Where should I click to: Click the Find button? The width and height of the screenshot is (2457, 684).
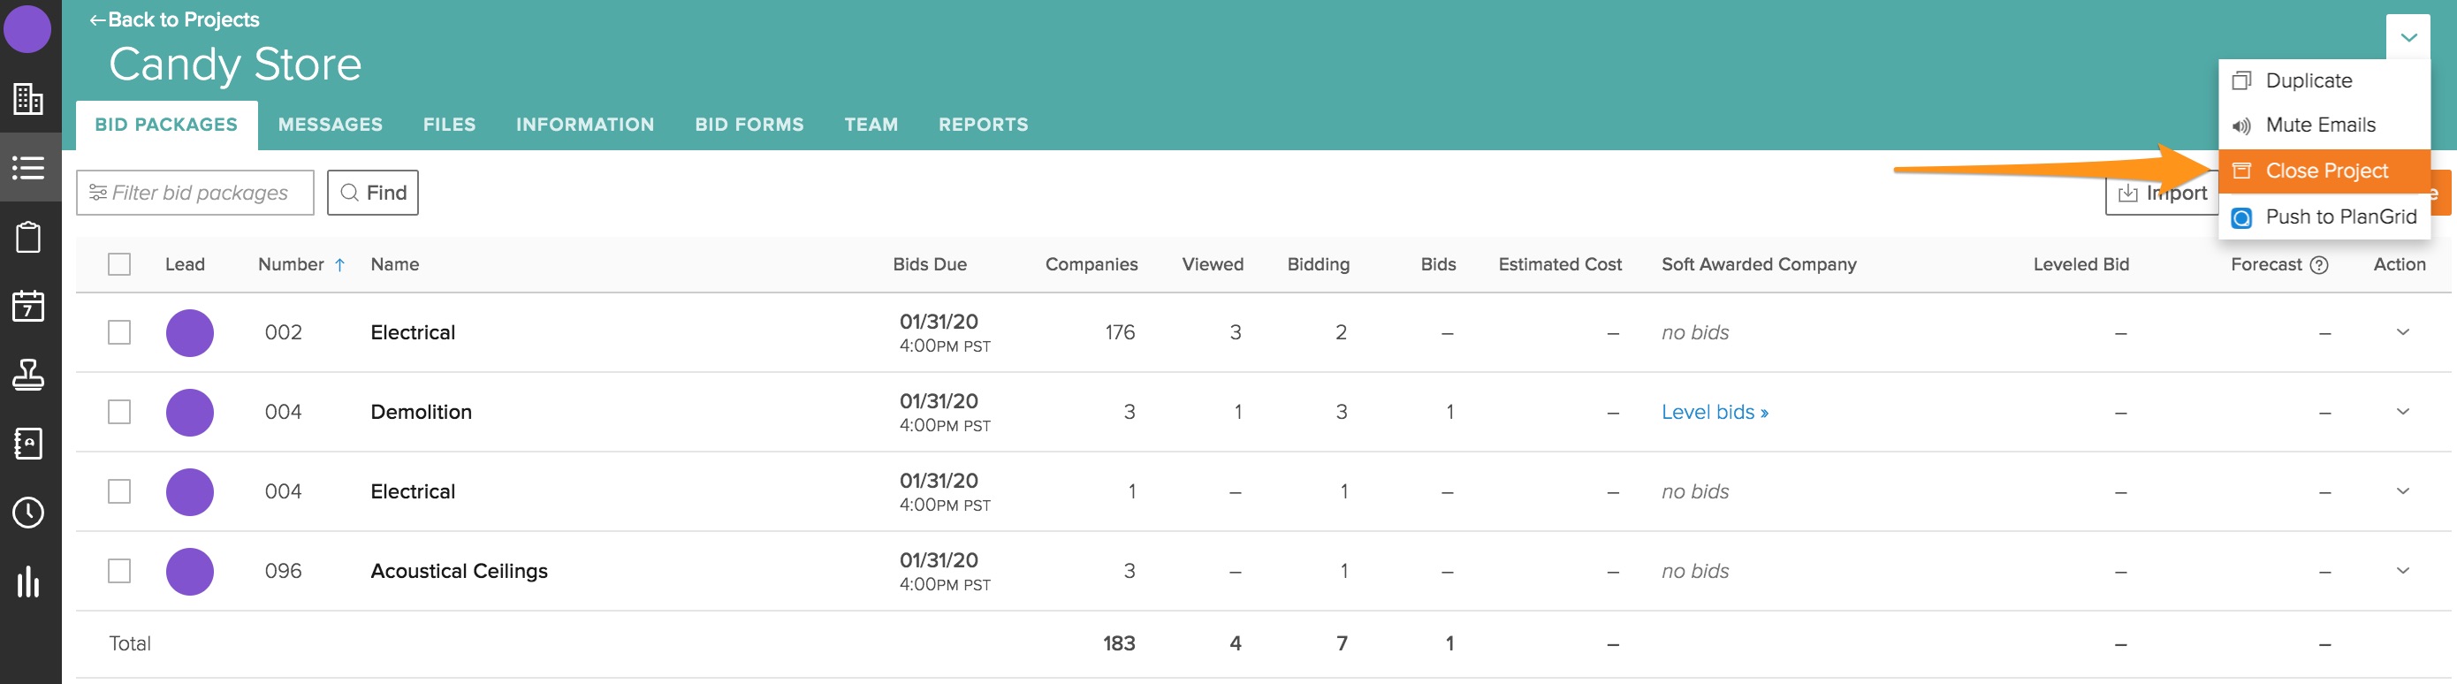click(x=373, y=193)
